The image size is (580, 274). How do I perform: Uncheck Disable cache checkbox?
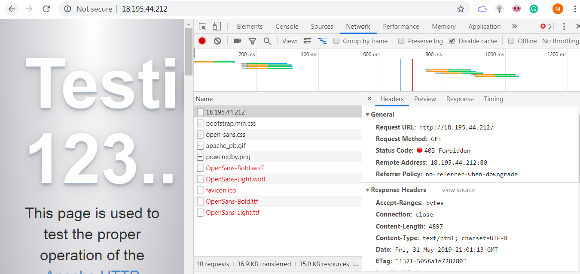452,41
